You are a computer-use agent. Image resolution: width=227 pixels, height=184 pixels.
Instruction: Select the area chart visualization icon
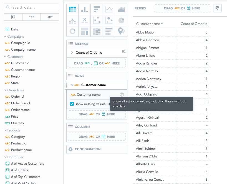tap(121, 9)
